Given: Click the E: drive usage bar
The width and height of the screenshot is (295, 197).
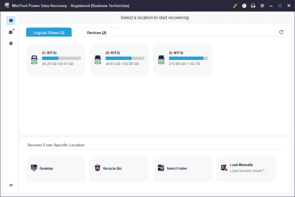Looking at the screenshot, I should click(x=189, y=59).
